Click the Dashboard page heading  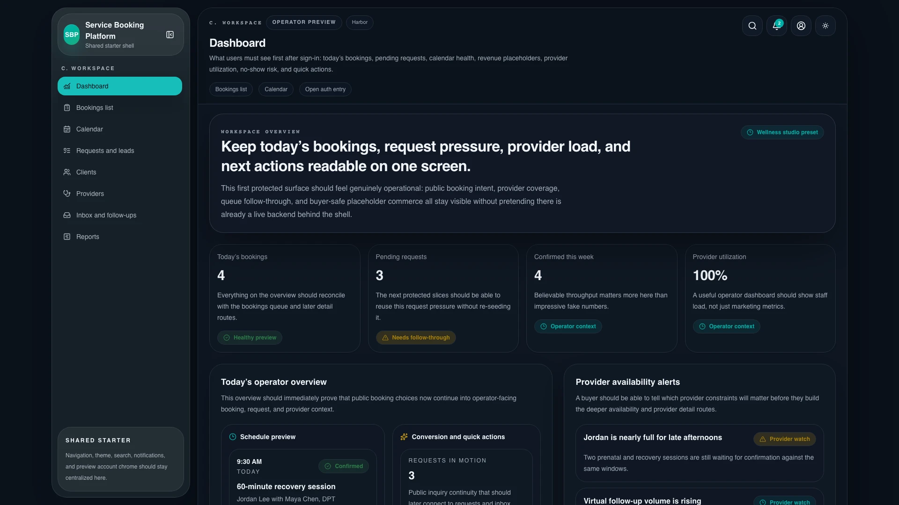[237, 43]
